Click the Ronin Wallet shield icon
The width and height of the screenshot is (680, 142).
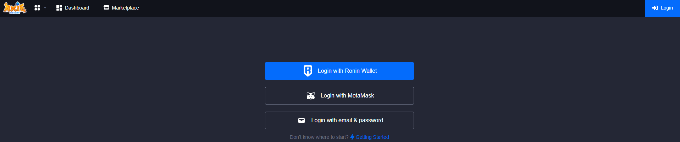point(308,71)
